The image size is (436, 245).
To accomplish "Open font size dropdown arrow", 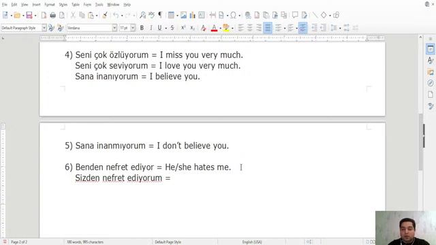I will 133,28.
